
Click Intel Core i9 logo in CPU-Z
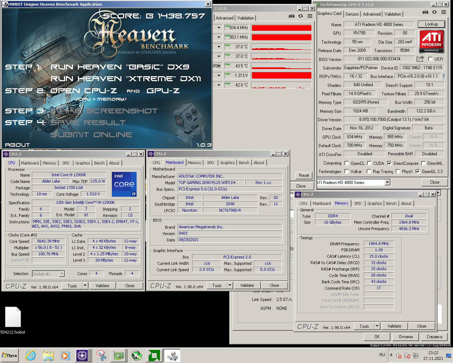pos(124,184)
